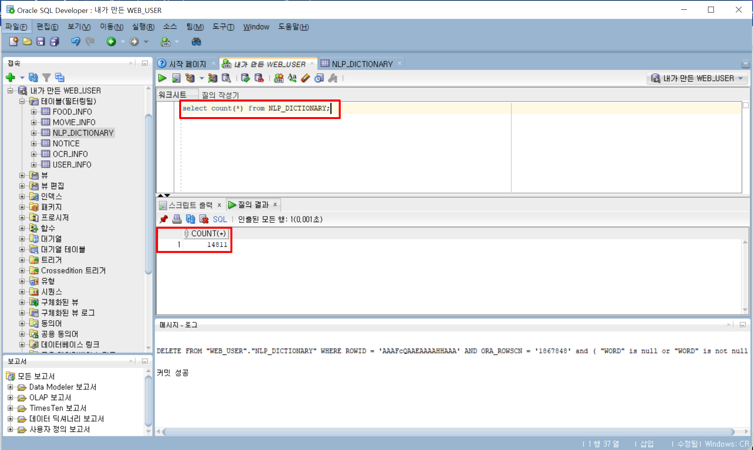This screenshot has height=450, width=753.
Task: Click the horizontal scrollbar in message log
Action: click(448, 432)
